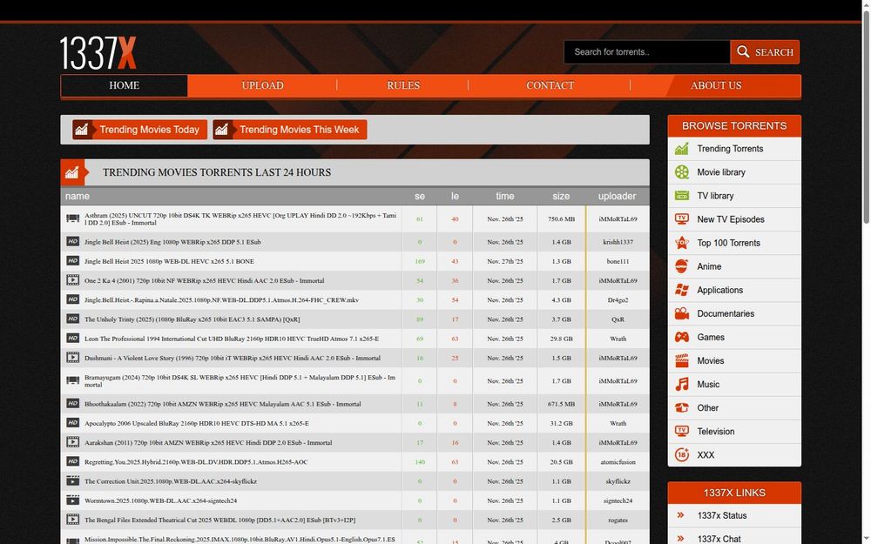Screen dimensions: 871x544
Task: Open Jingle.Bell.Heist Rapina a Natale torrent link
Action: click(x=221, y=299)
